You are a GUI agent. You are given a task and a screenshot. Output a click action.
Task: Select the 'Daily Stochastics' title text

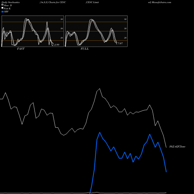point(10,2)
